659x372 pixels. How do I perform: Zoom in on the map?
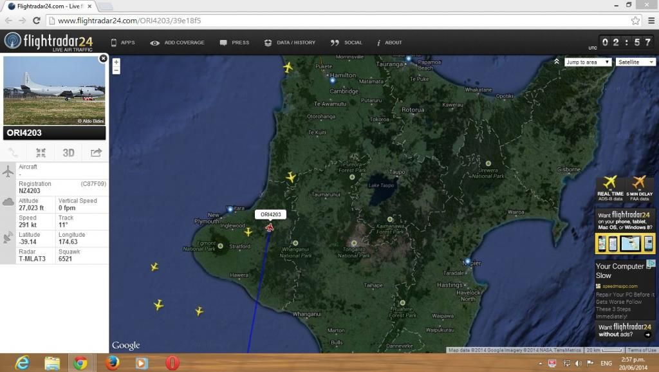116,62
